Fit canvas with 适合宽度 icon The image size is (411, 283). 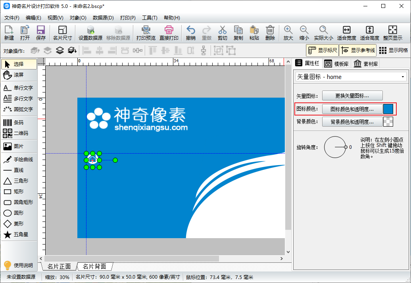click(346, 33)
